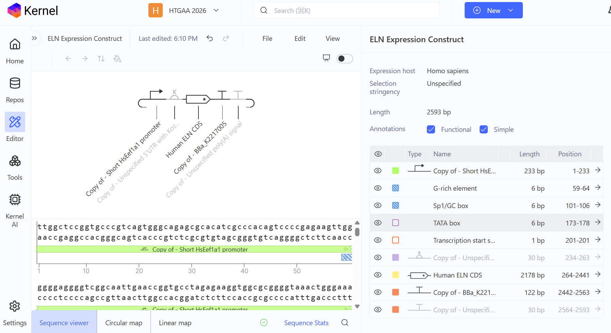Select the Sequence viewer tab
This screenshot has width=611, height=333.
(64, 322)
